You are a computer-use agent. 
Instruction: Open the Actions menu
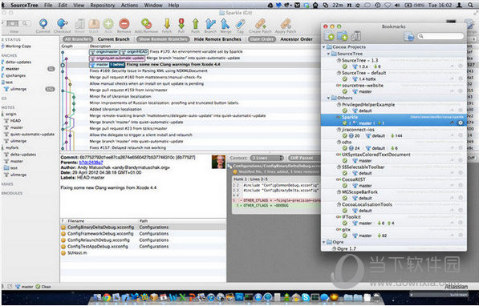pyautogui.click(x=129, y=5)
